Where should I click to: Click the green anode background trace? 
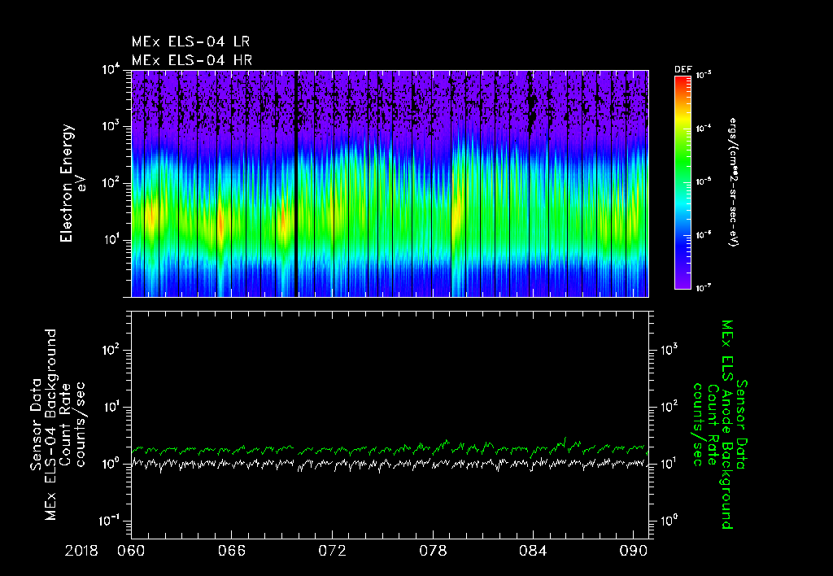[390, 450]
